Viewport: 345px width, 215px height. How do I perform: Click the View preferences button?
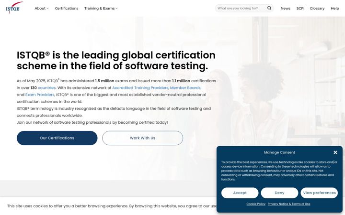[319, 193]
